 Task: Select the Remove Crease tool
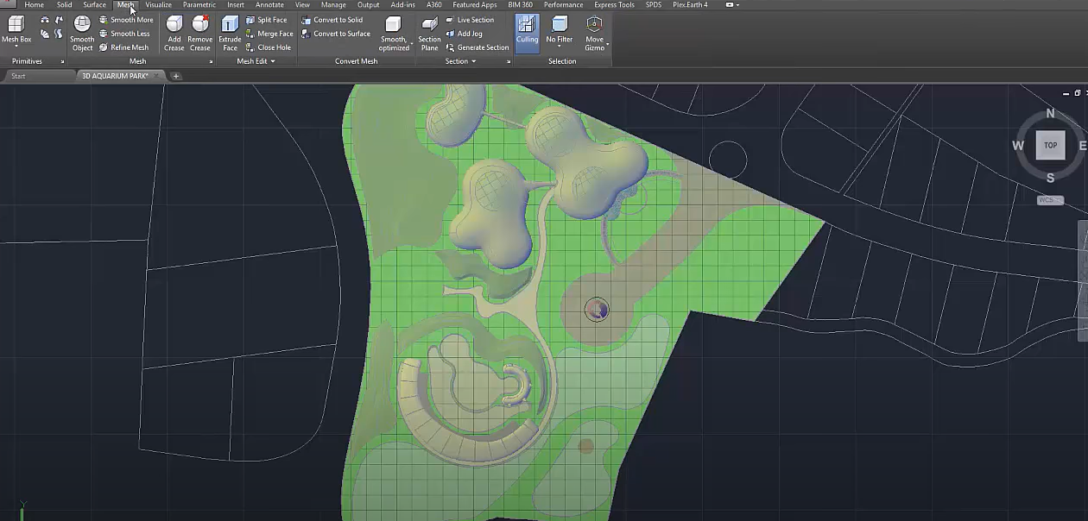click(200, 33)
